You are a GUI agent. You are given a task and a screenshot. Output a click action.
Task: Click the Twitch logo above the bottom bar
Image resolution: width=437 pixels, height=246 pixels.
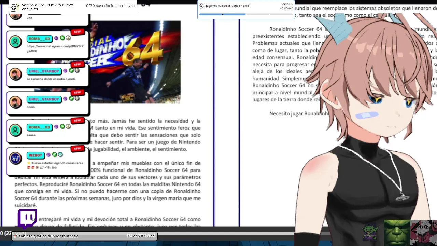click(27, 219)
